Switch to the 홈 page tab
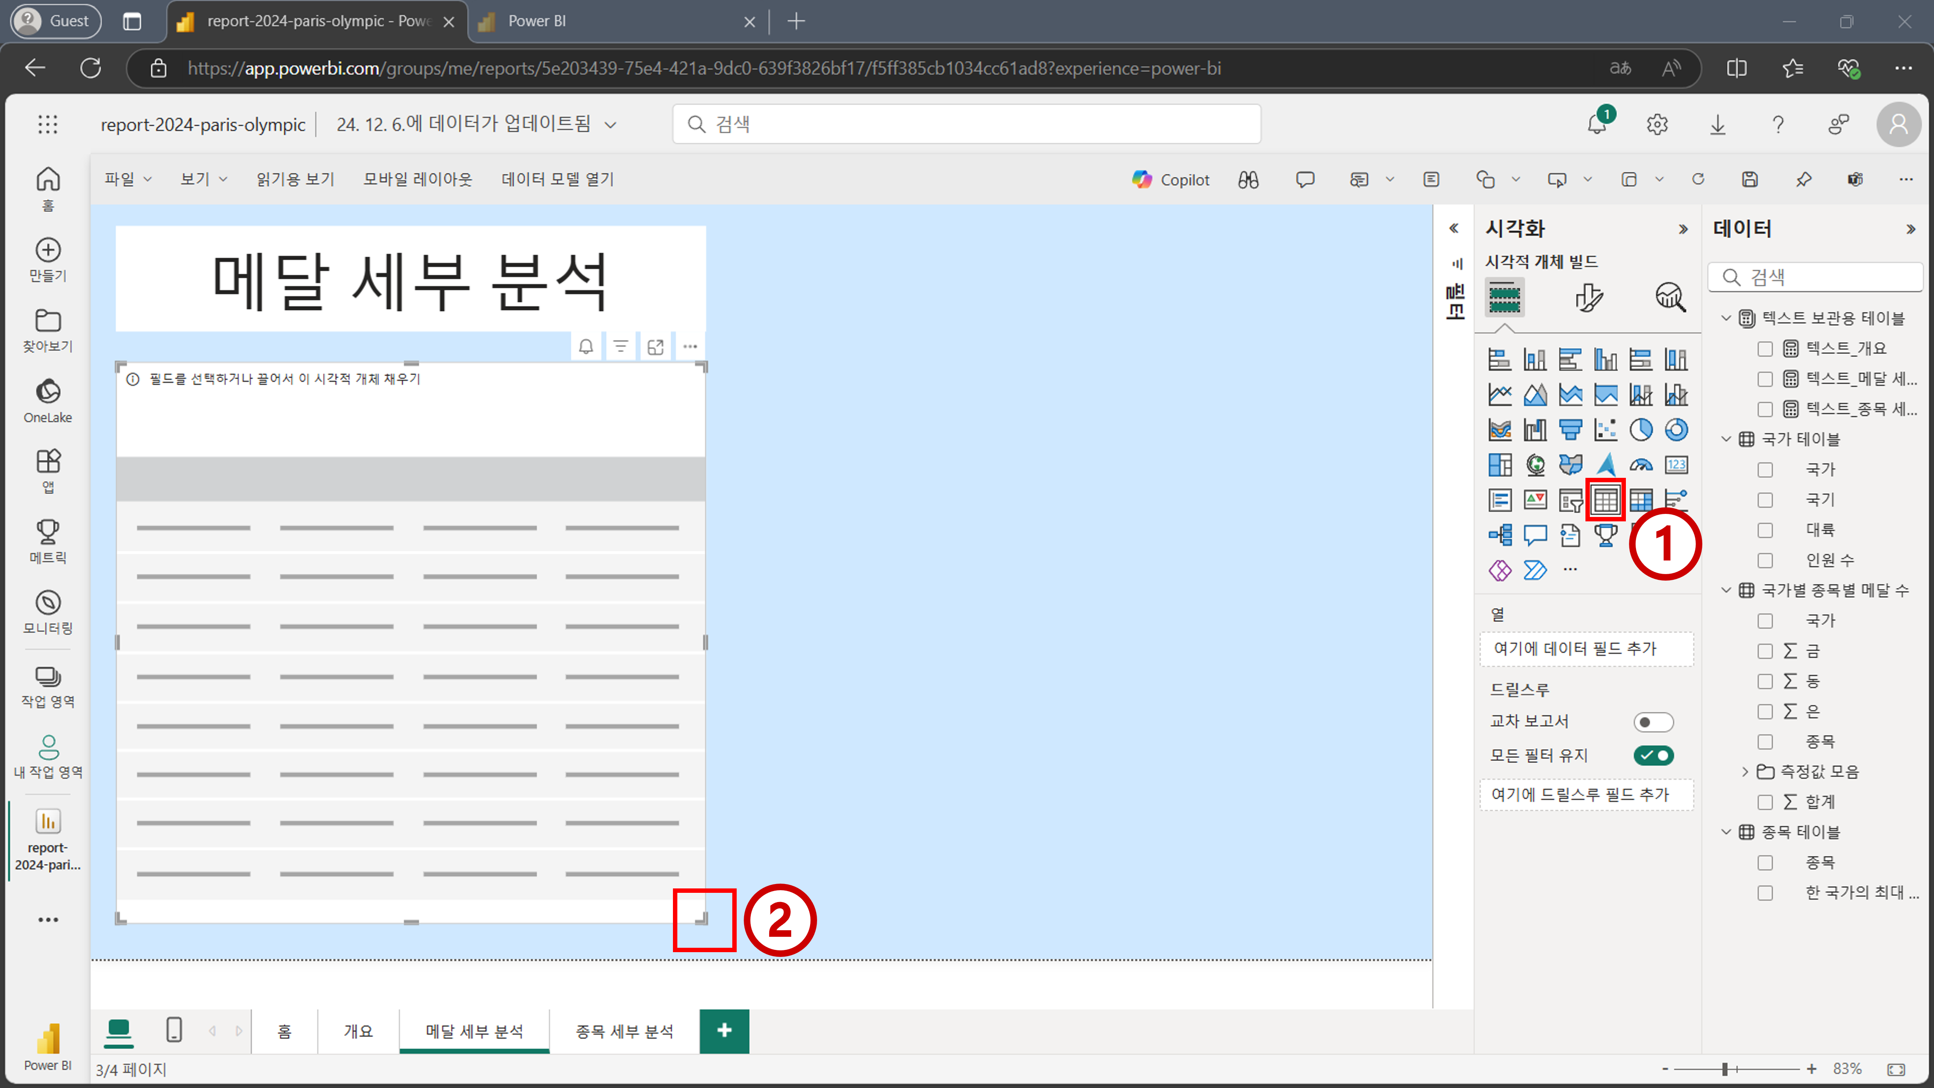The height and width of the screenshot is (1088, 1934). coord(284,1031)
